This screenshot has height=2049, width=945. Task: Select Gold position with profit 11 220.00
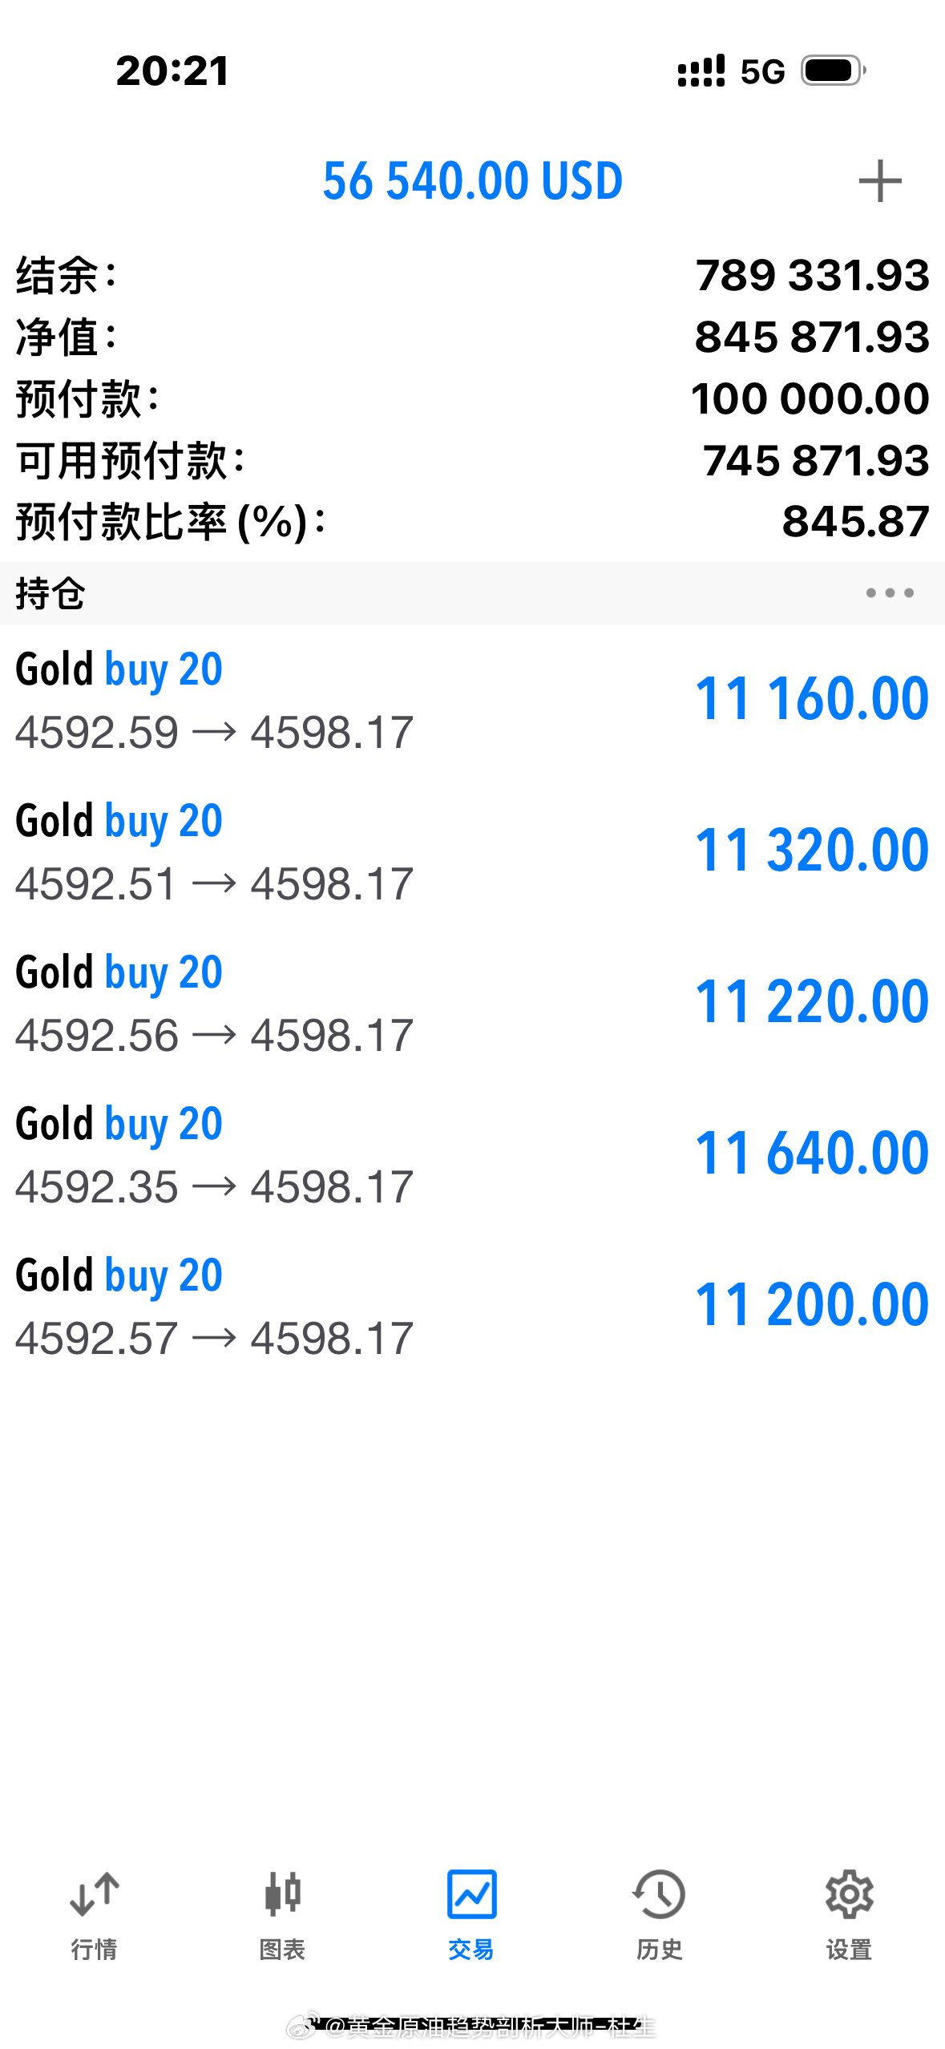pyautogui.click(x=472, y=1003)
